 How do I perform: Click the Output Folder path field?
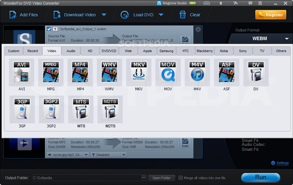[87, 178]
